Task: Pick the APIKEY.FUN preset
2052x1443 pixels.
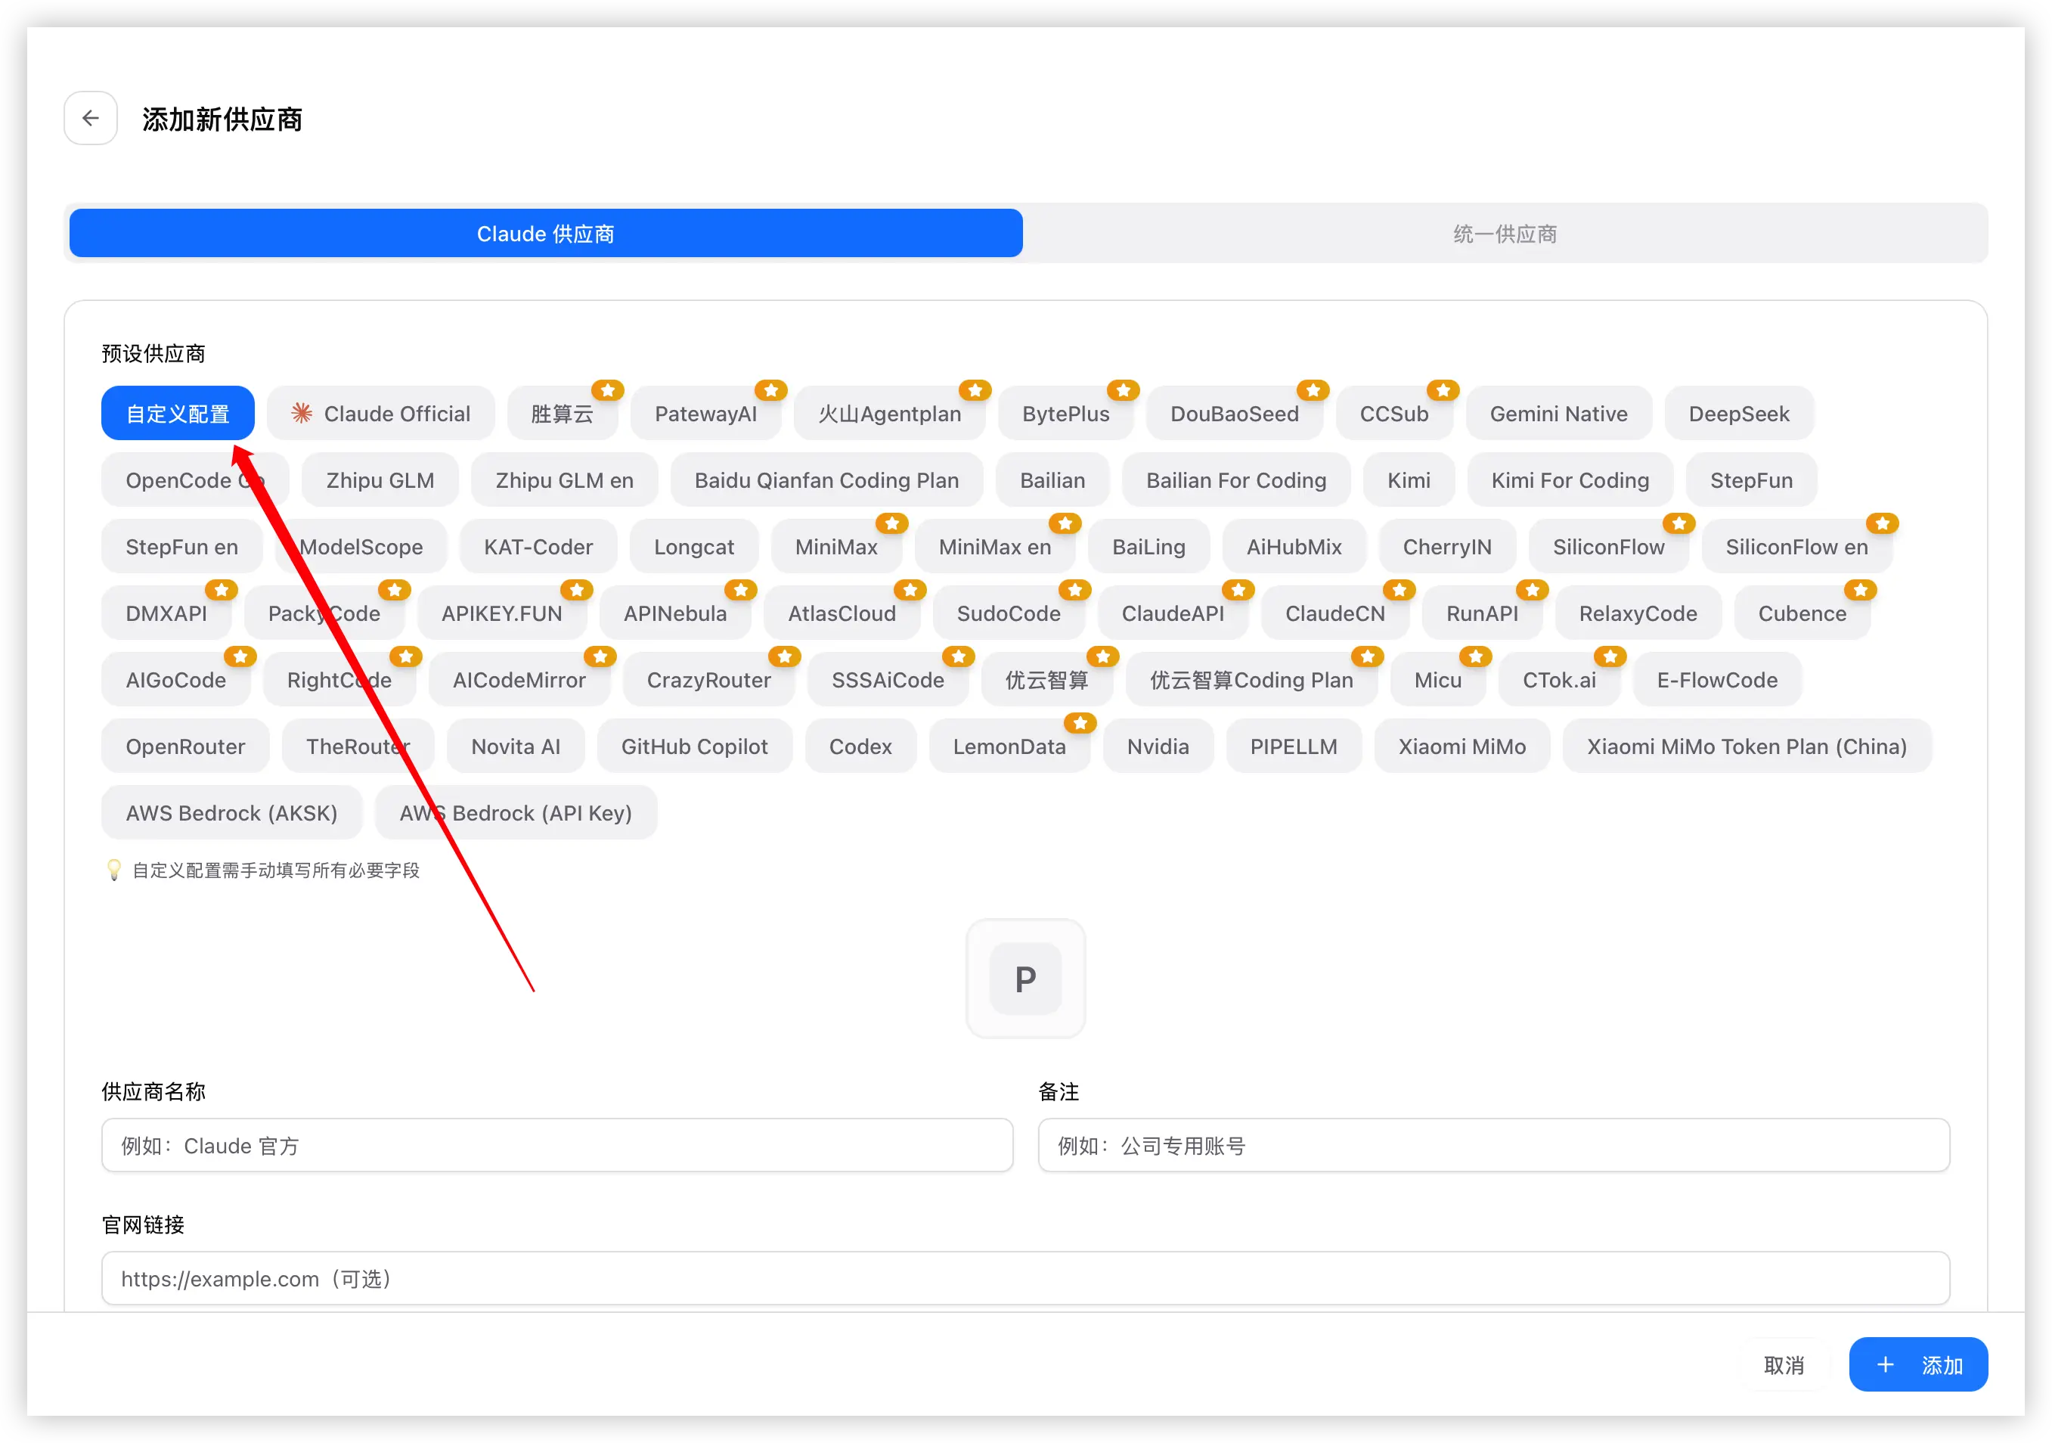Action: [501, 613]
